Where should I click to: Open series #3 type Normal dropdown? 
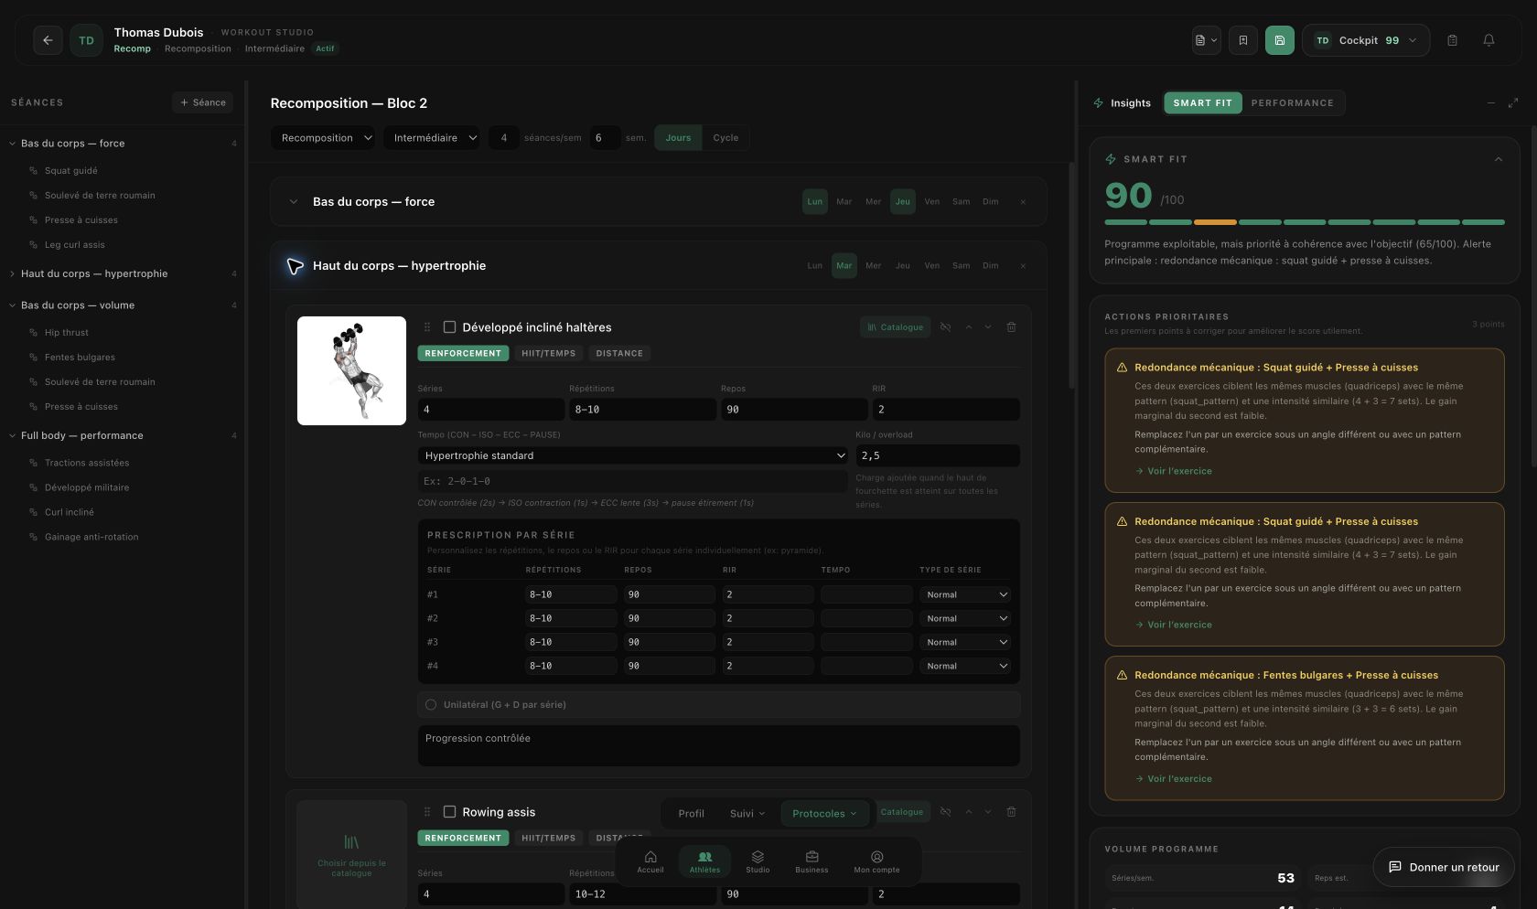[x=965, y=642]
